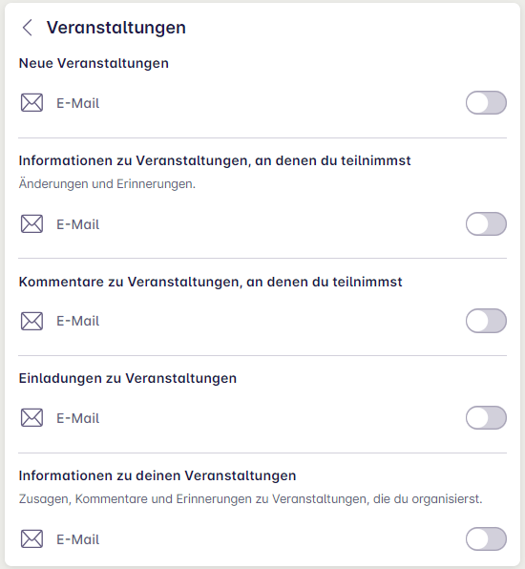Click envelope icon under Kommentare zu Veranstaltungen
Viewport: 525px width, 569px height.
(x=31, y=321)
